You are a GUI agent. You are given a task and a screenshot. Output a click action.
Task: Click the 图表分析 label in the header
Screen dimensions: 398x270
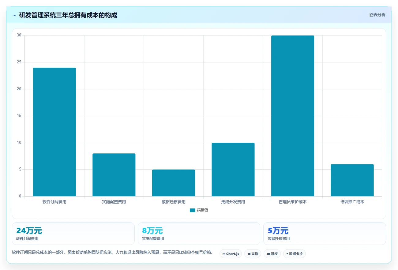[377, 15]
